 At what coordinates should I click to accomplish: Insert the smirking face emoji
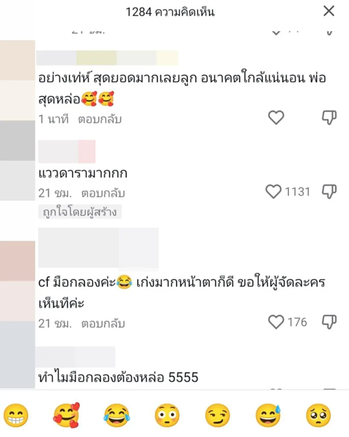[x=218, y=415]
